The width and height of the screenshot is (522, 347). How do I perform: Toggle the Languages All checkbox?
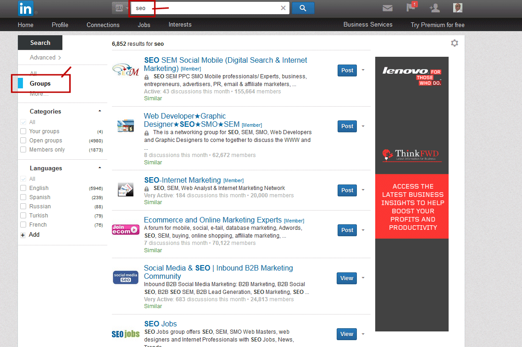point(23,179)
